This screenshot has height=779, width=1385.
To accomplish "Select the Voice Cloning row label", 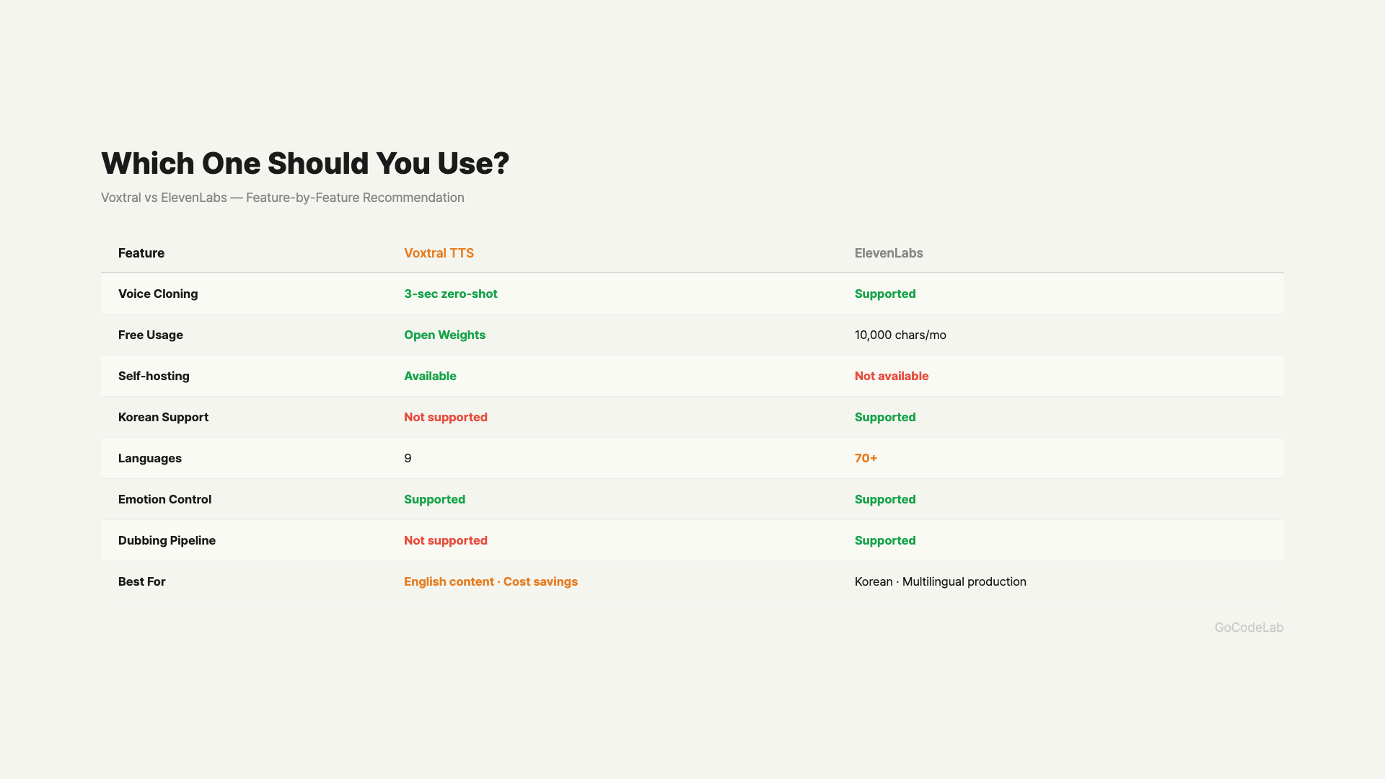I will click(x=158, y=294).
